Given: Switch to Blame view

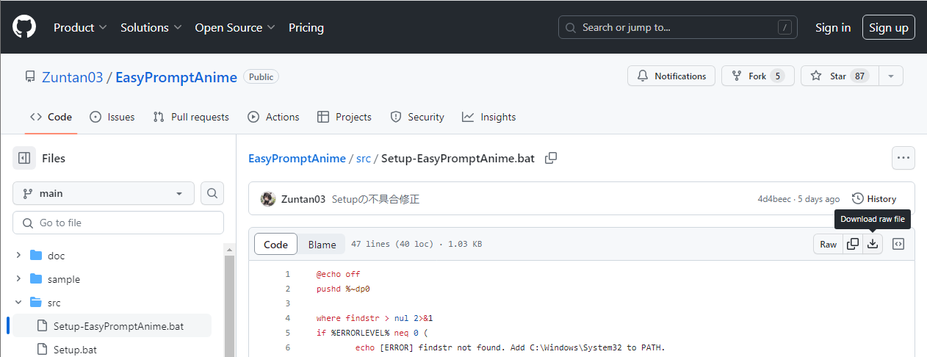Looking at the screenshot, I should pos(322,245).
